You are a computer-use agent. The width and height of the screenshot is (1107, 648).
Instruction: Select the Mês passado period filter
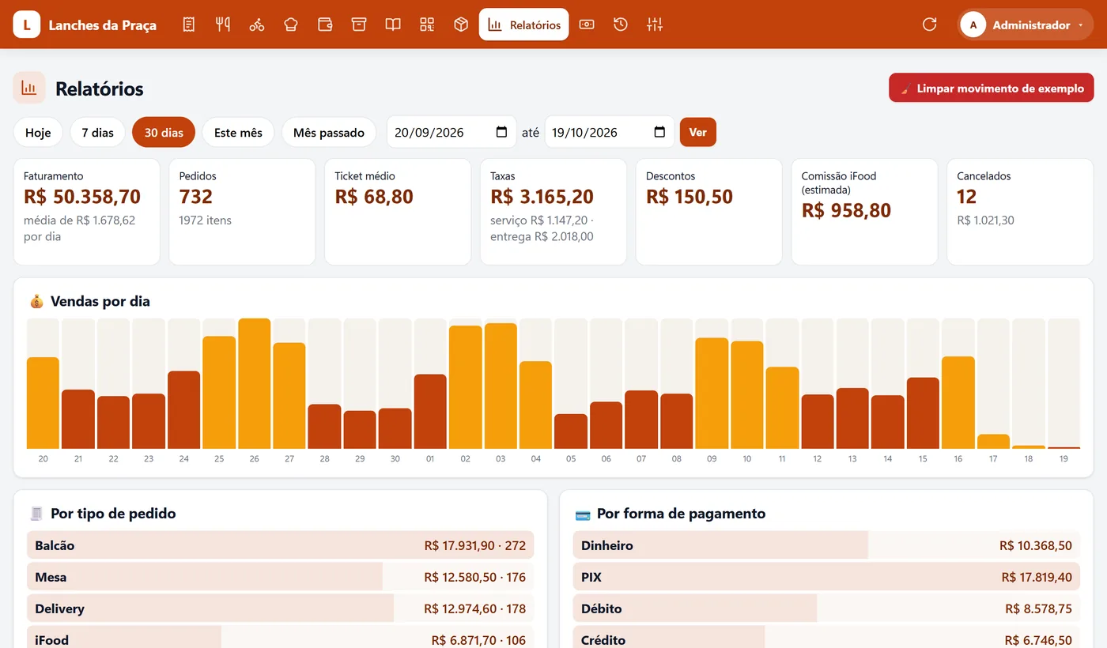coord(329,132)
